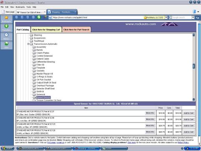Image resolution: width=201 pixels, height=151 pixels.
Task: Add part SC48 to cart
Action: (x=188, y=120)
